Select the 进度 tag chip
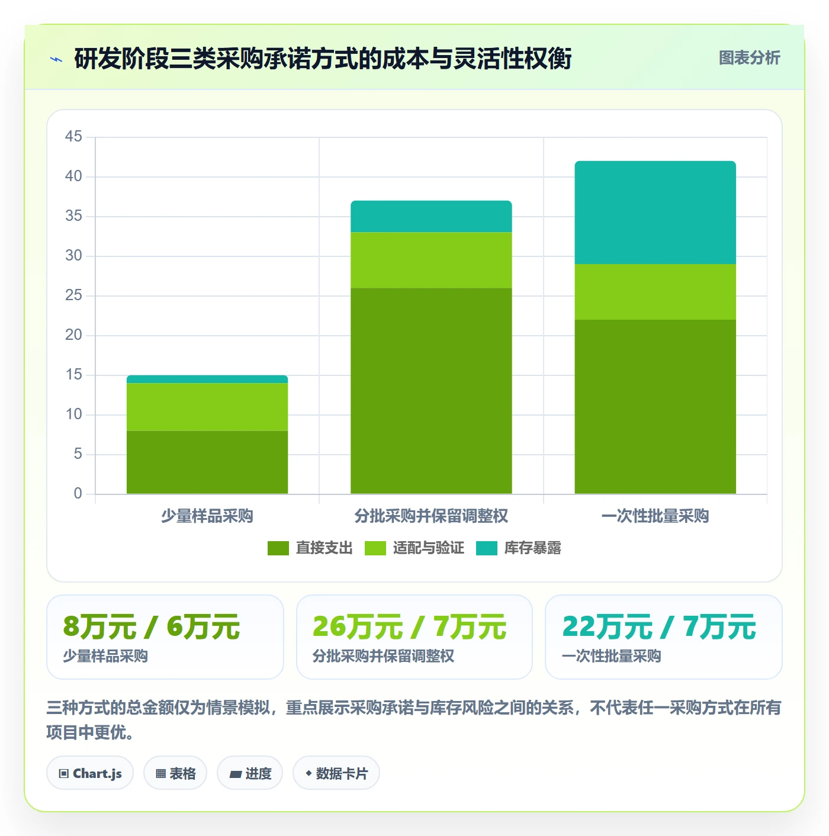The height and width of the screenshot is (836, 829). pos(250,773)
